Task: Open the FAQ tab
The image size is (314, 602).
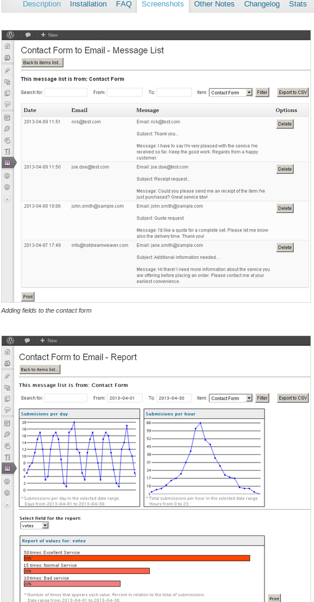Action: point(124,4)
